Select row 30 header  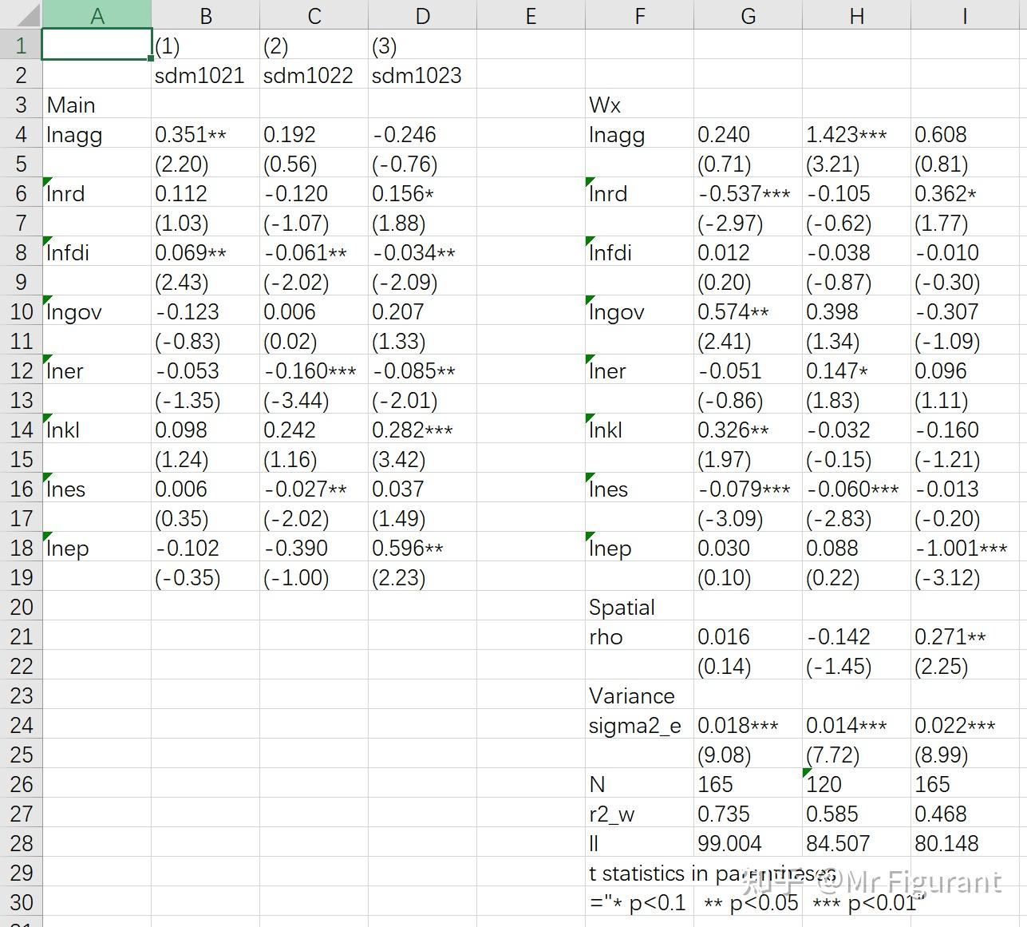point(21,901)
